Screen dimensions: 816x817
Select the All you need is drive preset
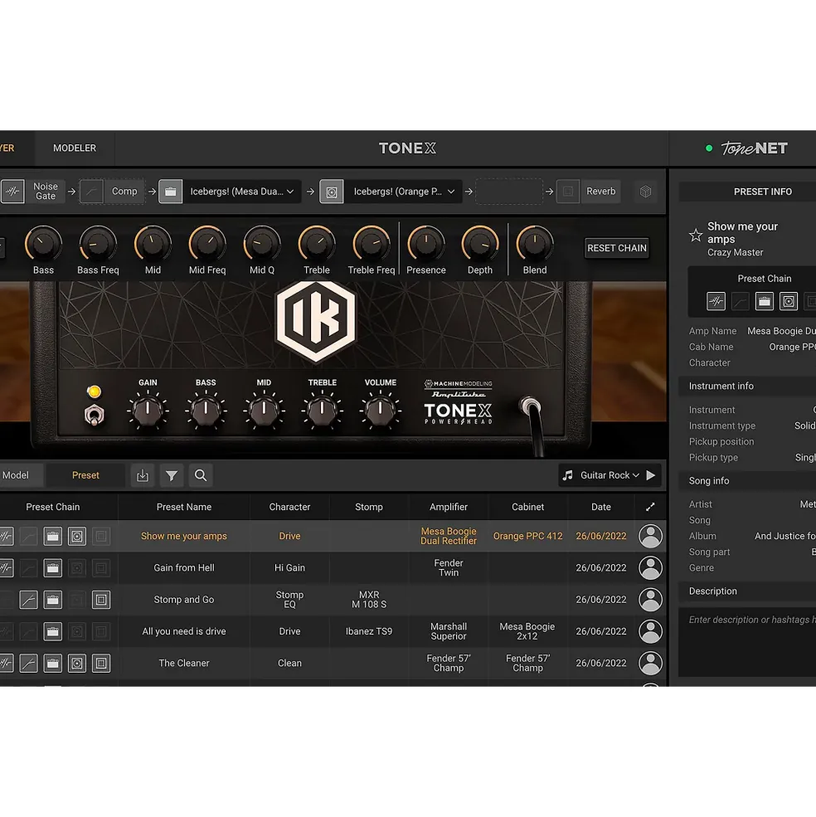click(x=184, y=631)
